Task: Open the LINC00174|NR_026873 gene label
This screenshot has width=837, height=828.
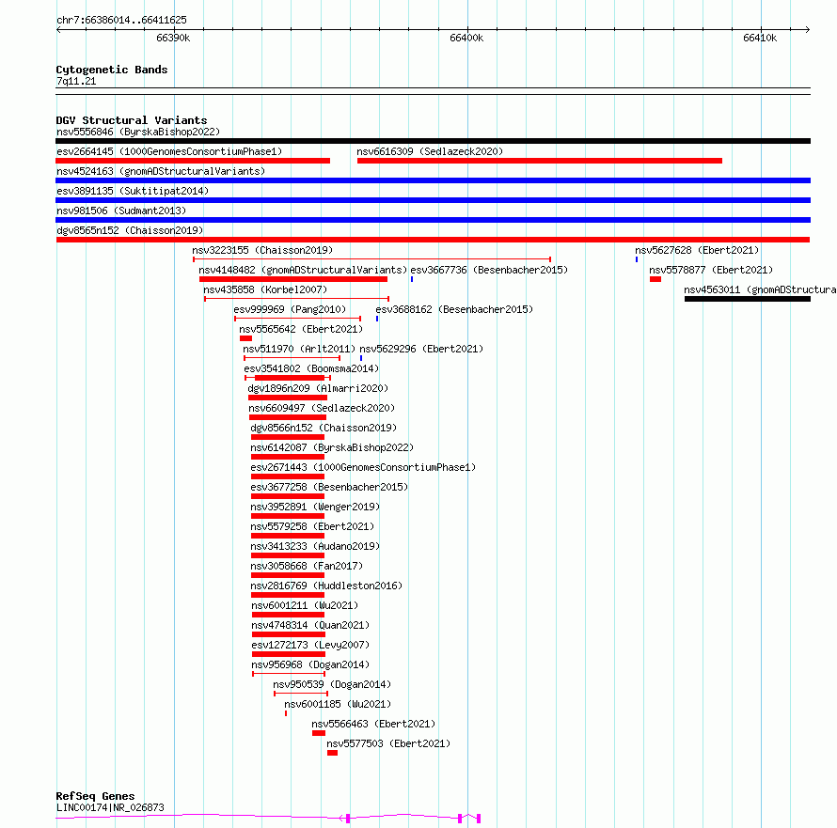Action: (110, 807)
